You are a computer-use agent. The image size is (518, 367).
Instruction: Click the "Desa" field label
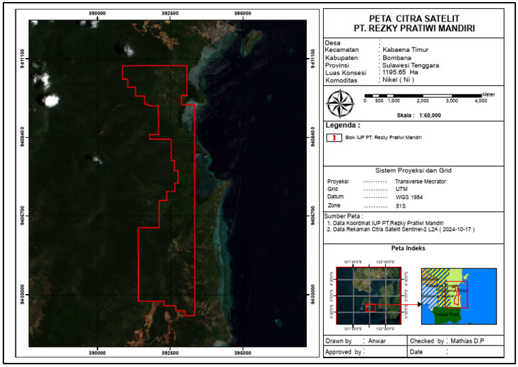click(x=333, y=43)
